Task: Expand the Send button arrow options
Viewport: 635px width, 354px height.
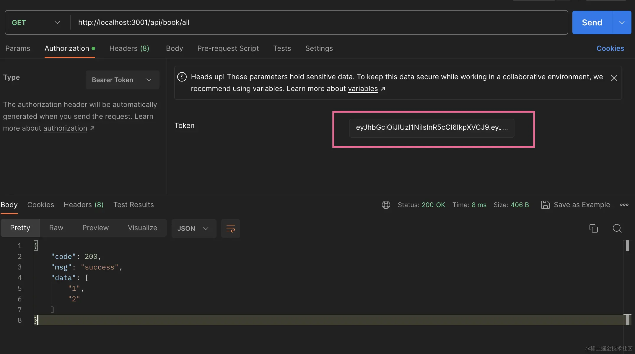Action: [x=622, y=23]
